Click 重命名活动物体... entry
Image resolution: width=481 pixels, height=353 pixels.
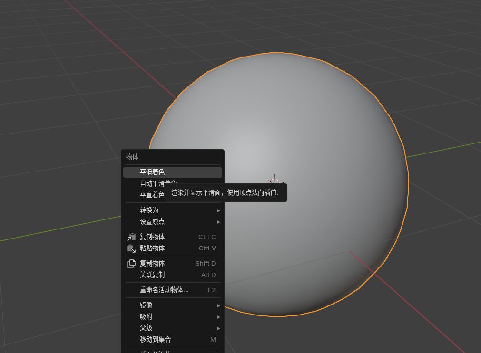(172, 290)
